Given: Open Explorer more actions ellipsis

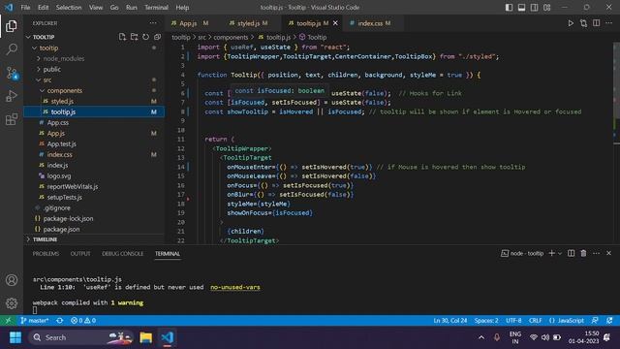Looking at the screenshot, I should point(153,23).
